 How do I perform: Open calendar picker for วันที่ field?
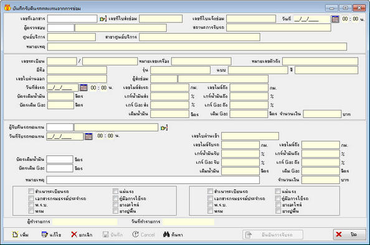pos(335,19)
